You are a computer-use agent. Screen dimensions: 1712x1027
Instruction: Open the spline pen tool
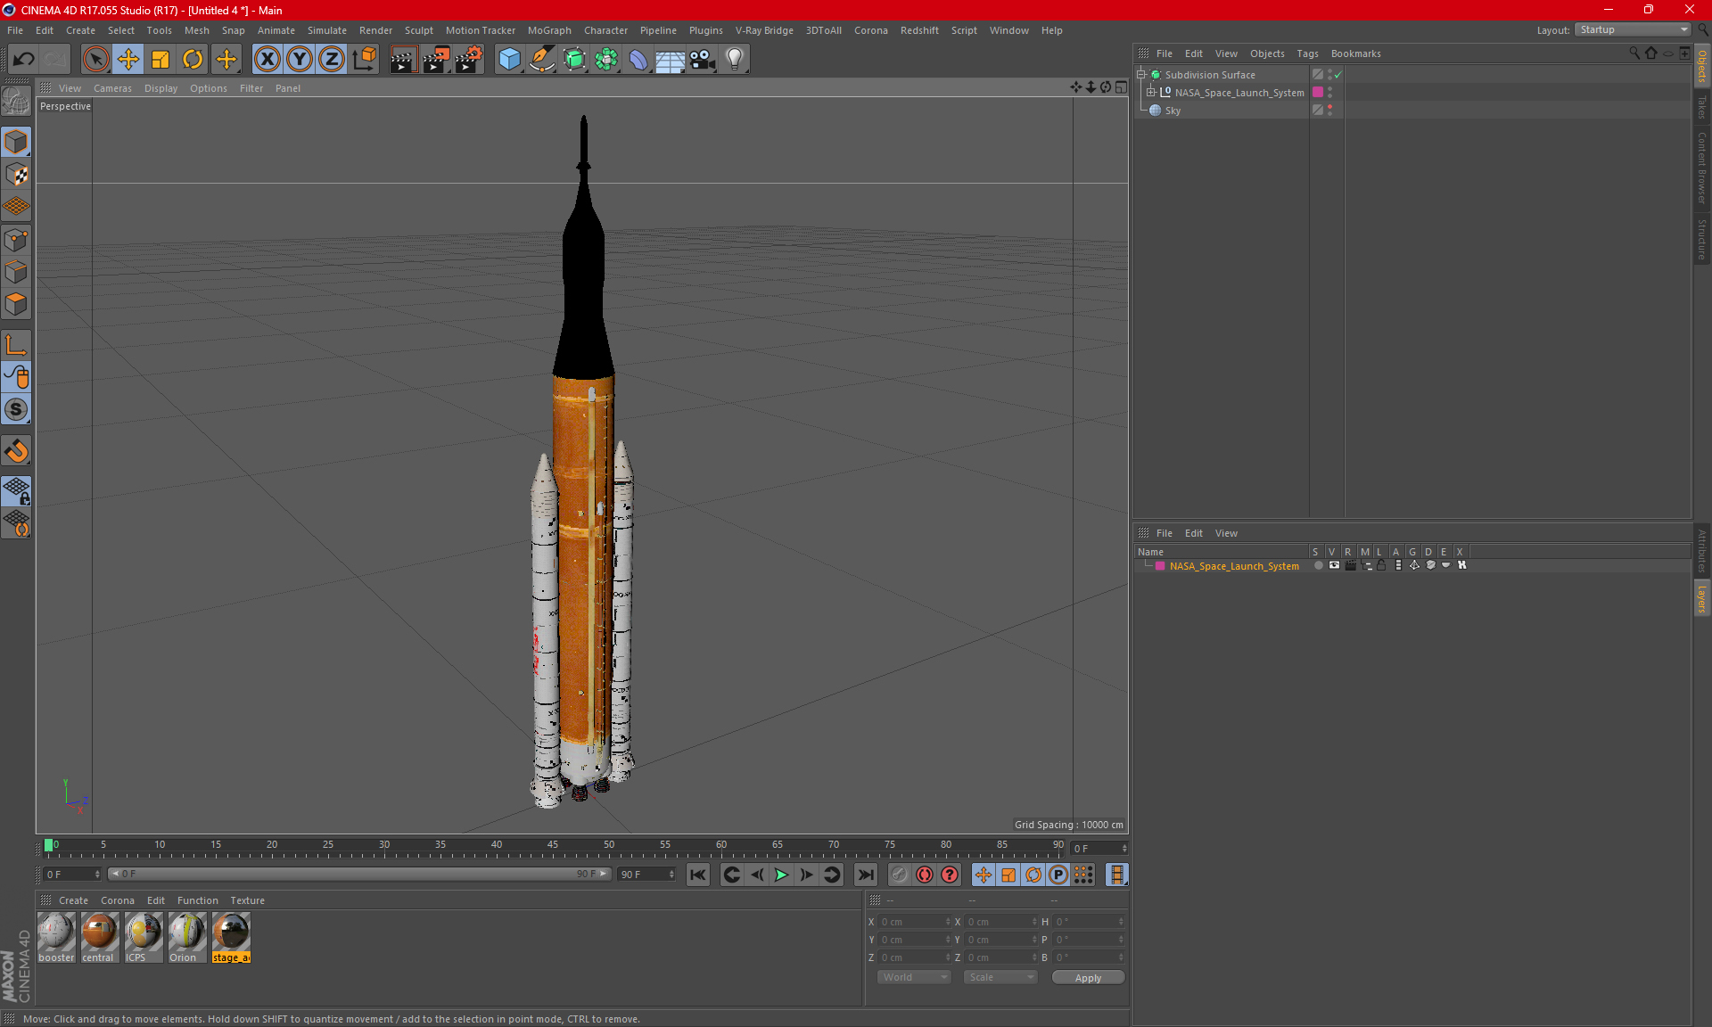tap(542, 59)
